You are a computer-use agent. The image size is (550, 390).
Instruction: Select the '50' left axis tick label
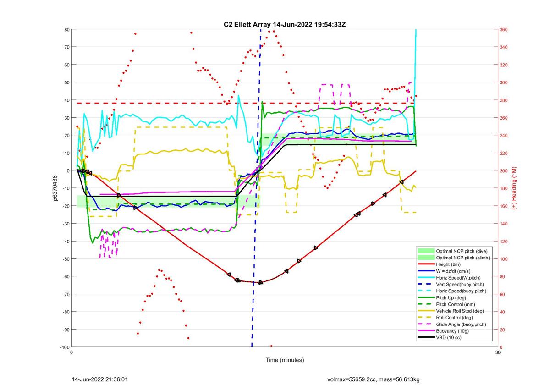point(66,82)
